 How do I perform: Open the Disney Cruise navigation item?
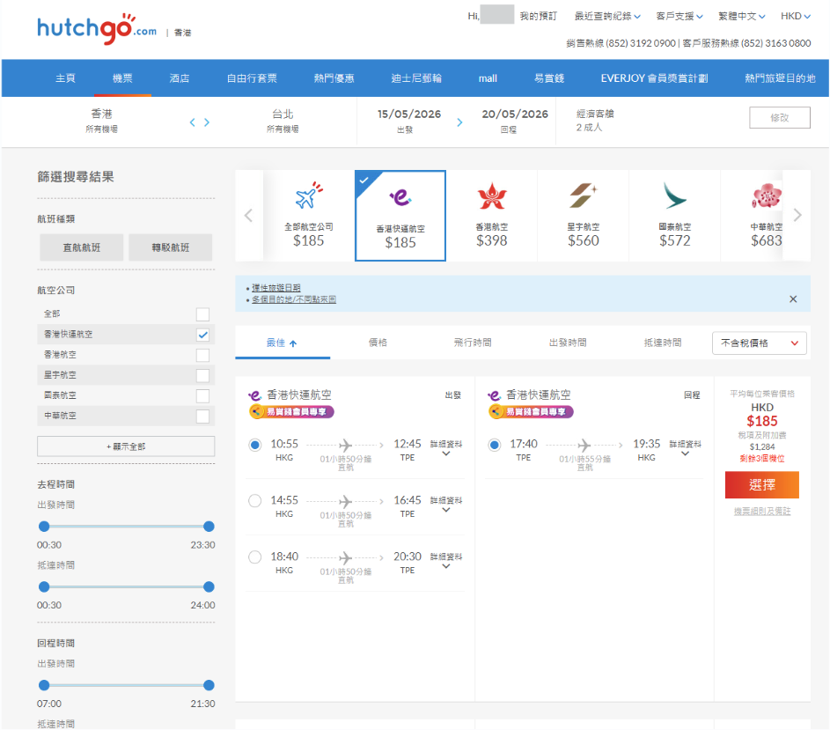pos(416,77)
